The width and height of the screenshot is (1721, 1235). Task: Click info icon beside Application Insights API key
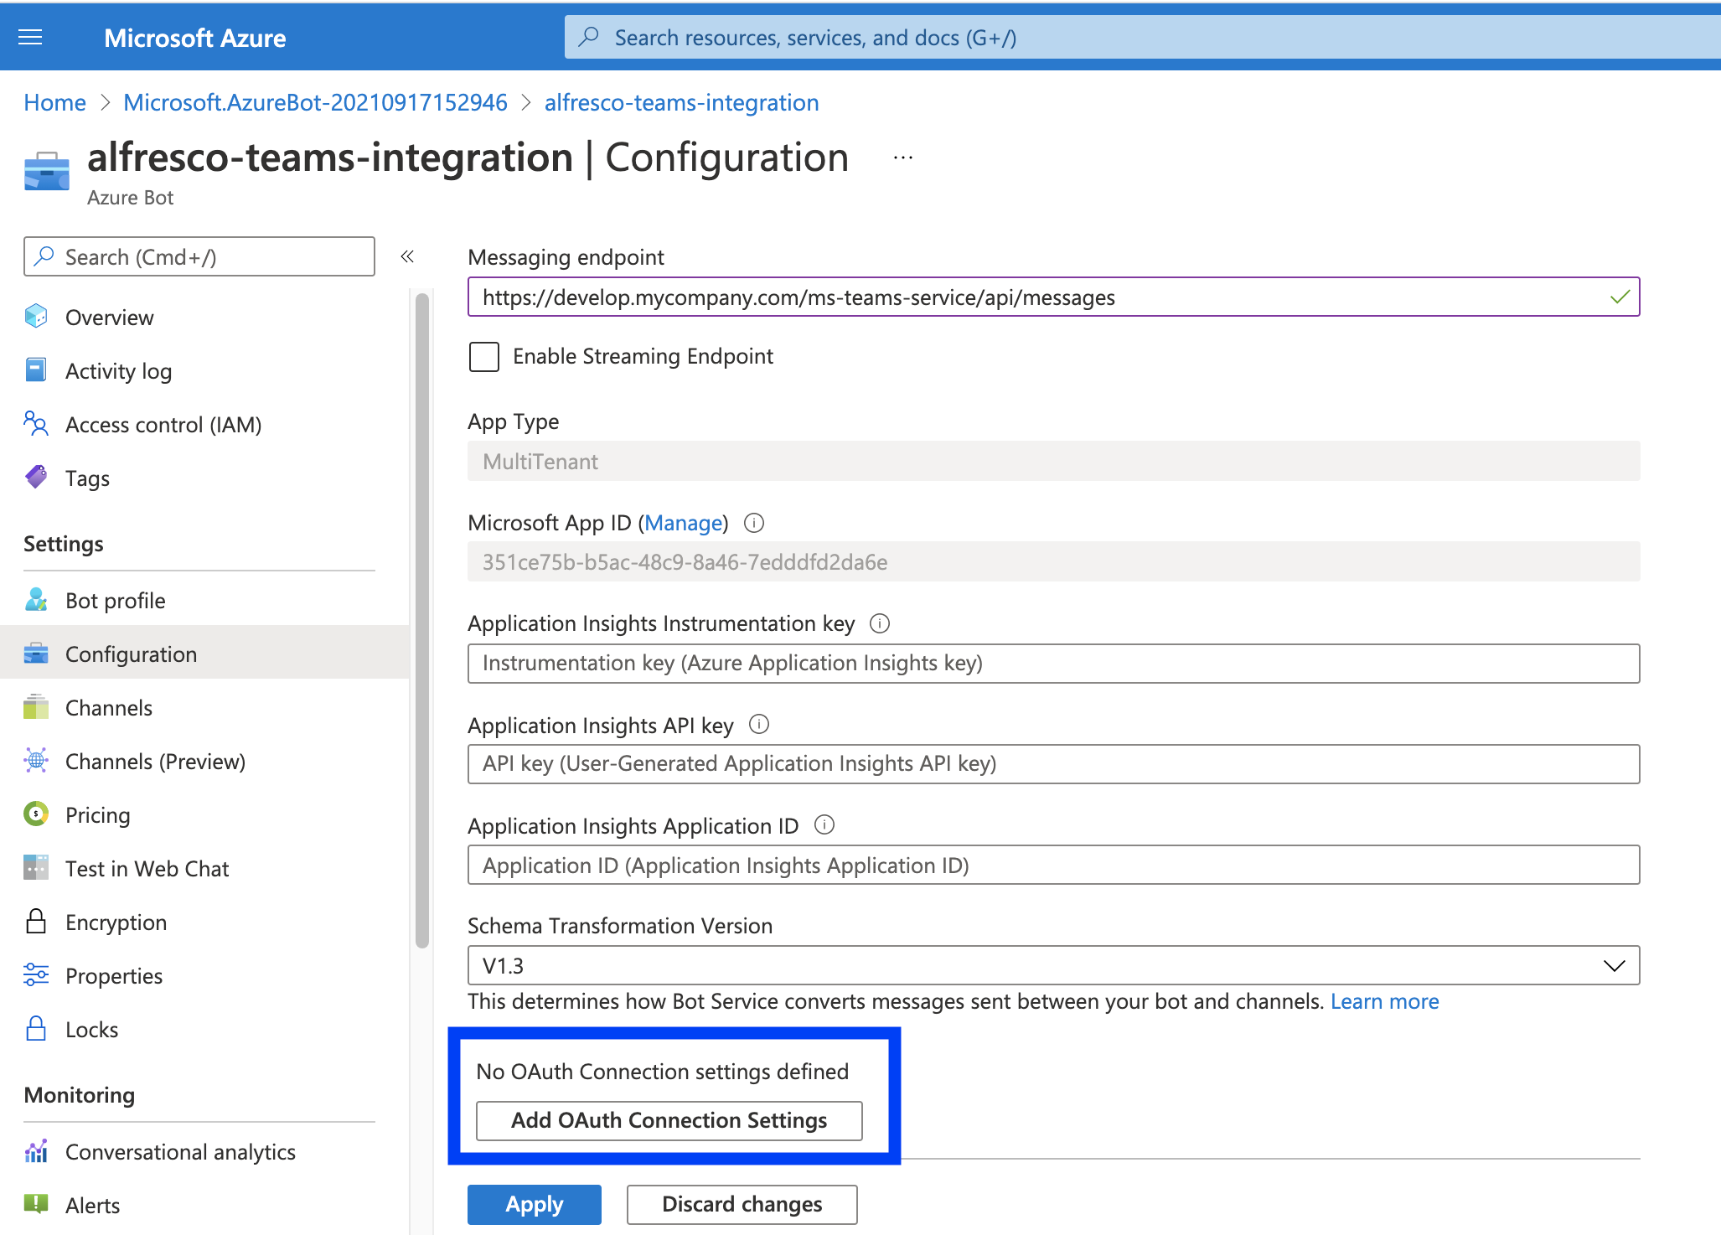(759, 725)
